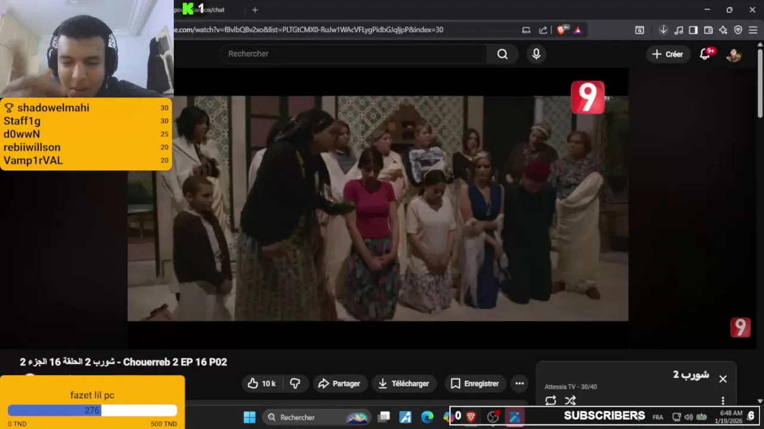Open a new browser tab with plus
764x429 pixels.
pyautogui.click(x=255, y=10)
